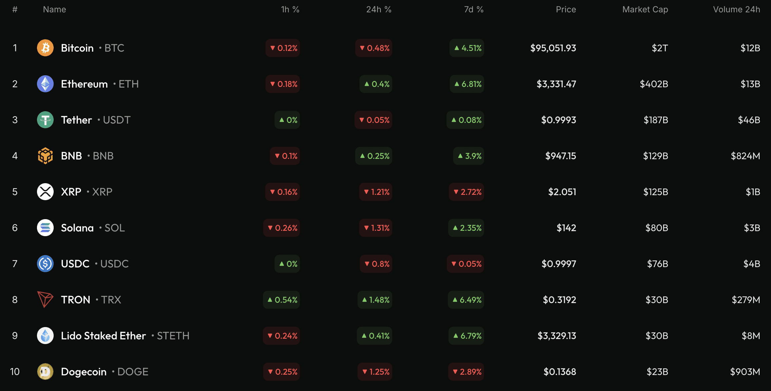This screenshot has width=771, height=391.
Task: Click XRP's 7d 2.72% red badge
Action: (x=466, y=192)
